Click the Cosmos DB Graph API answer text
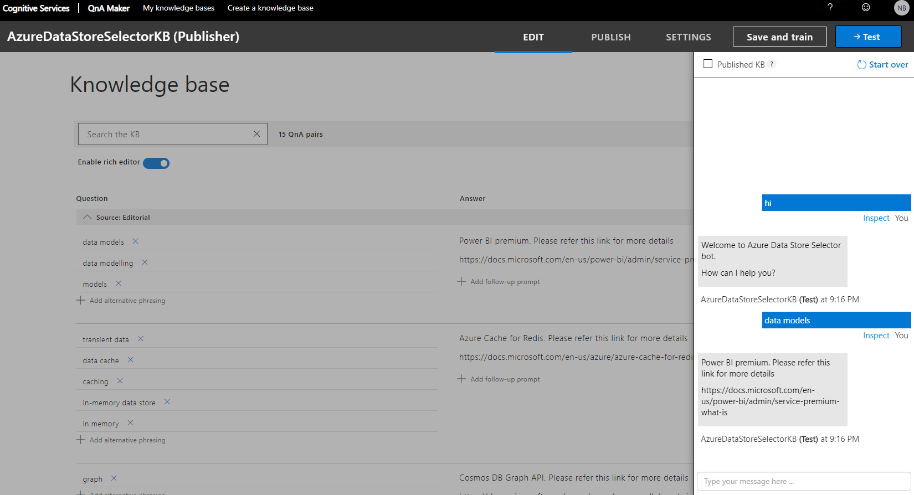The image size is (914, 495). pos(574,478)
